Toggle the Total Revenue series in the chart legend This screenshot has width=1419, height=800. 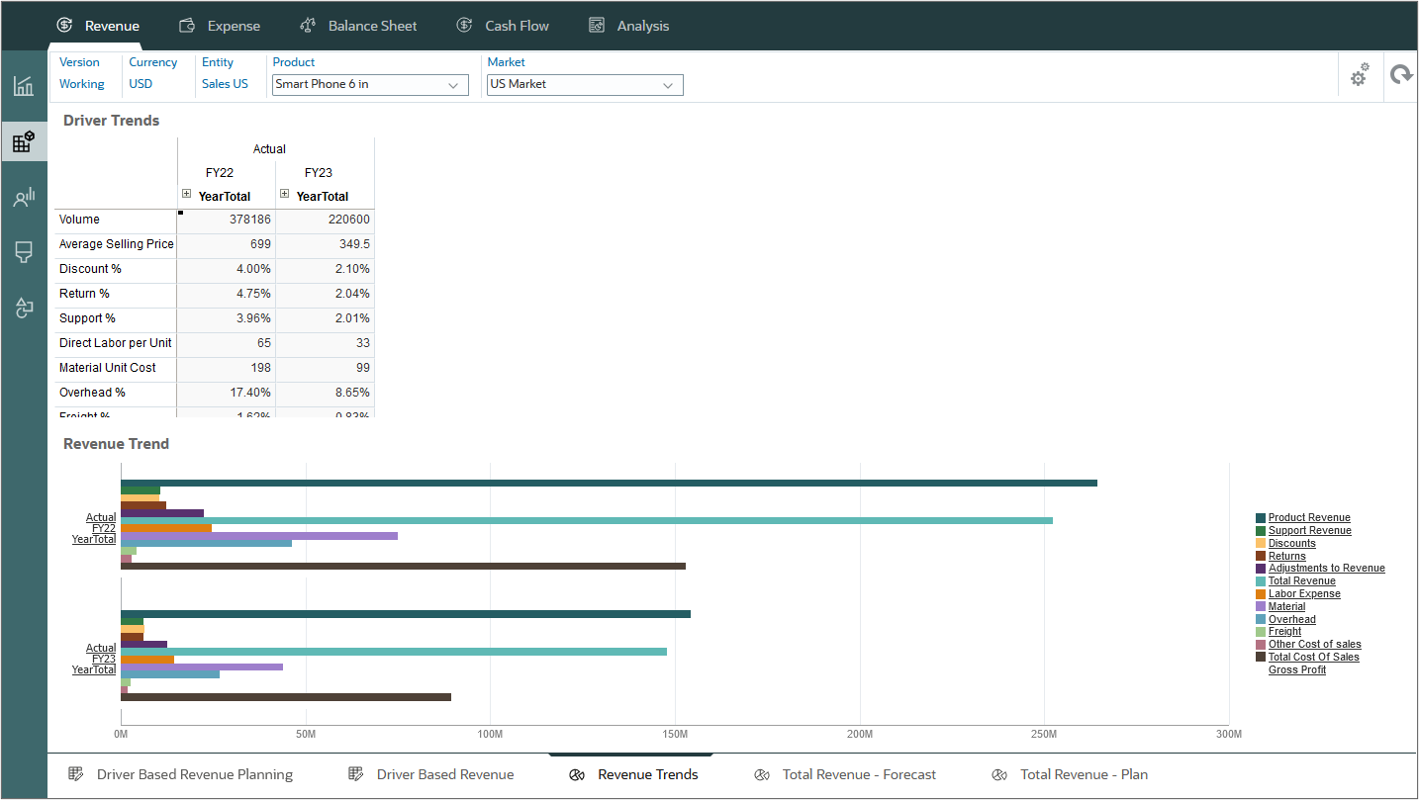pyautogui.click(x=1301, y=580)
